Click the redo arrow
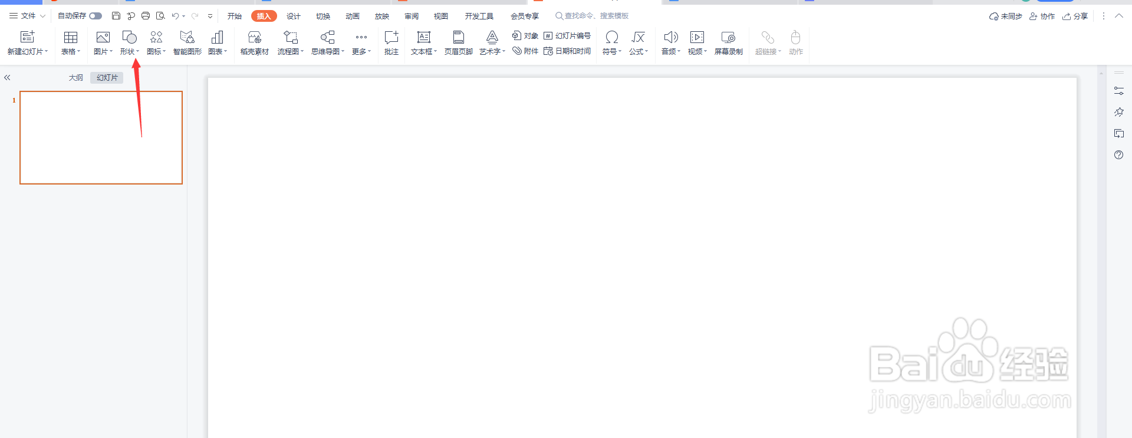Image resolution: width=1132 pixels, height=438 pixels. tap(195, 16)
